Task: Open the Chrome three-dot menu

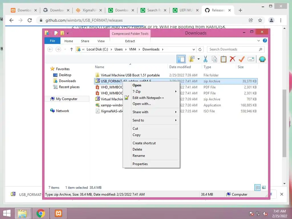Action: [x=281, y=20]
